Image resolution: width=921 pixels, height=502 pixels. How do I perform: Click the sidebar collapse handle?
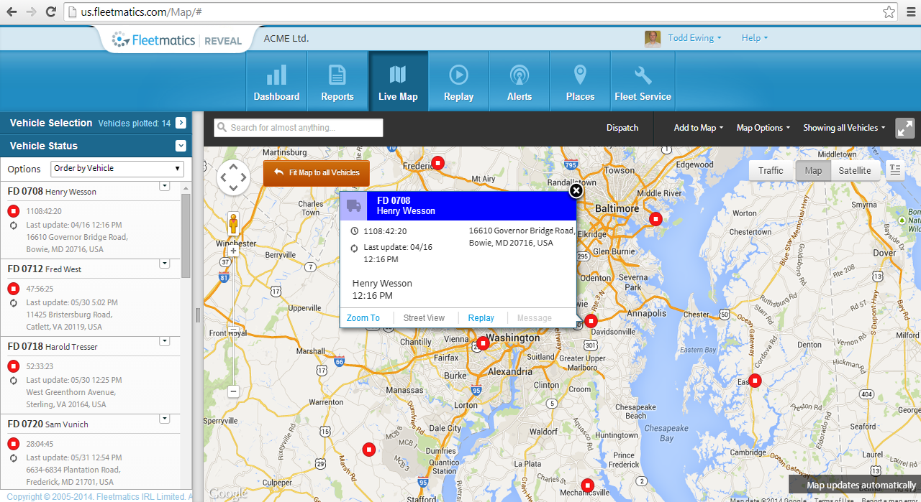click(x=198, y=315)
